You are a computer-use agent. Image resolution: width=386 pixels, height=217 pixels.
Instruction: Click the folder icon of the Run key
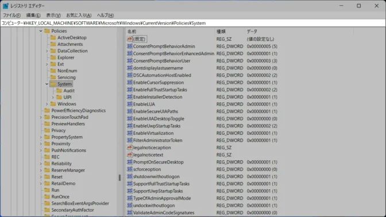tap(47, 190)
